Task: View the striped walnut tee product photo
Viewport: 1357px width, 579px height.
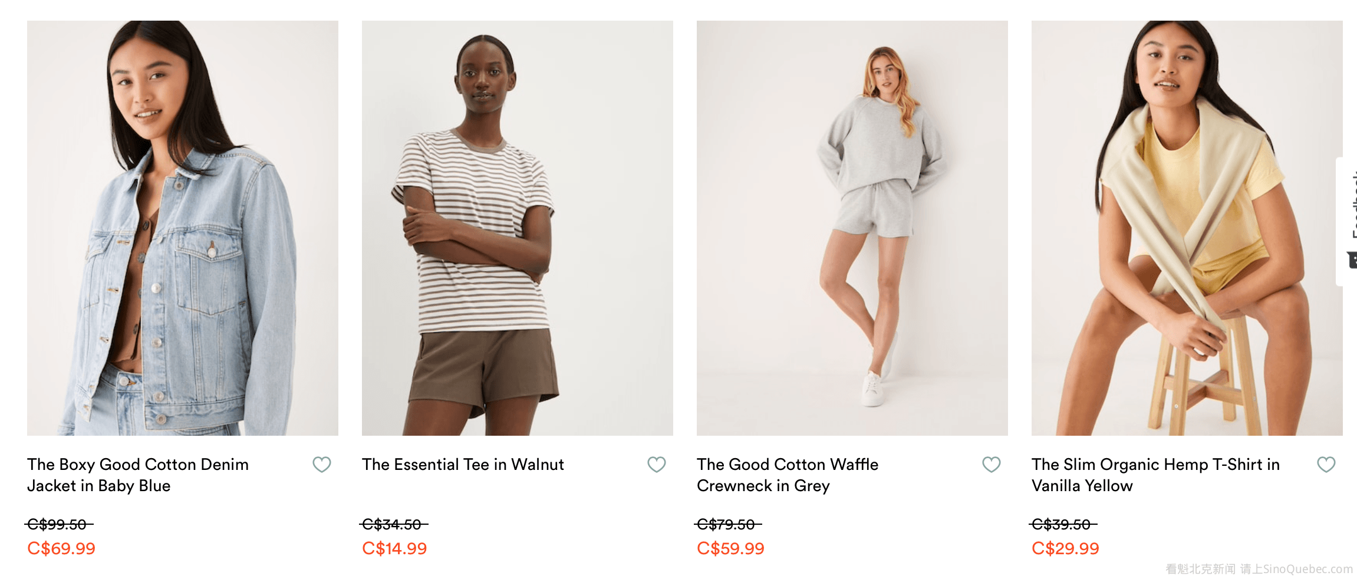Action: [x=518, y=228]
